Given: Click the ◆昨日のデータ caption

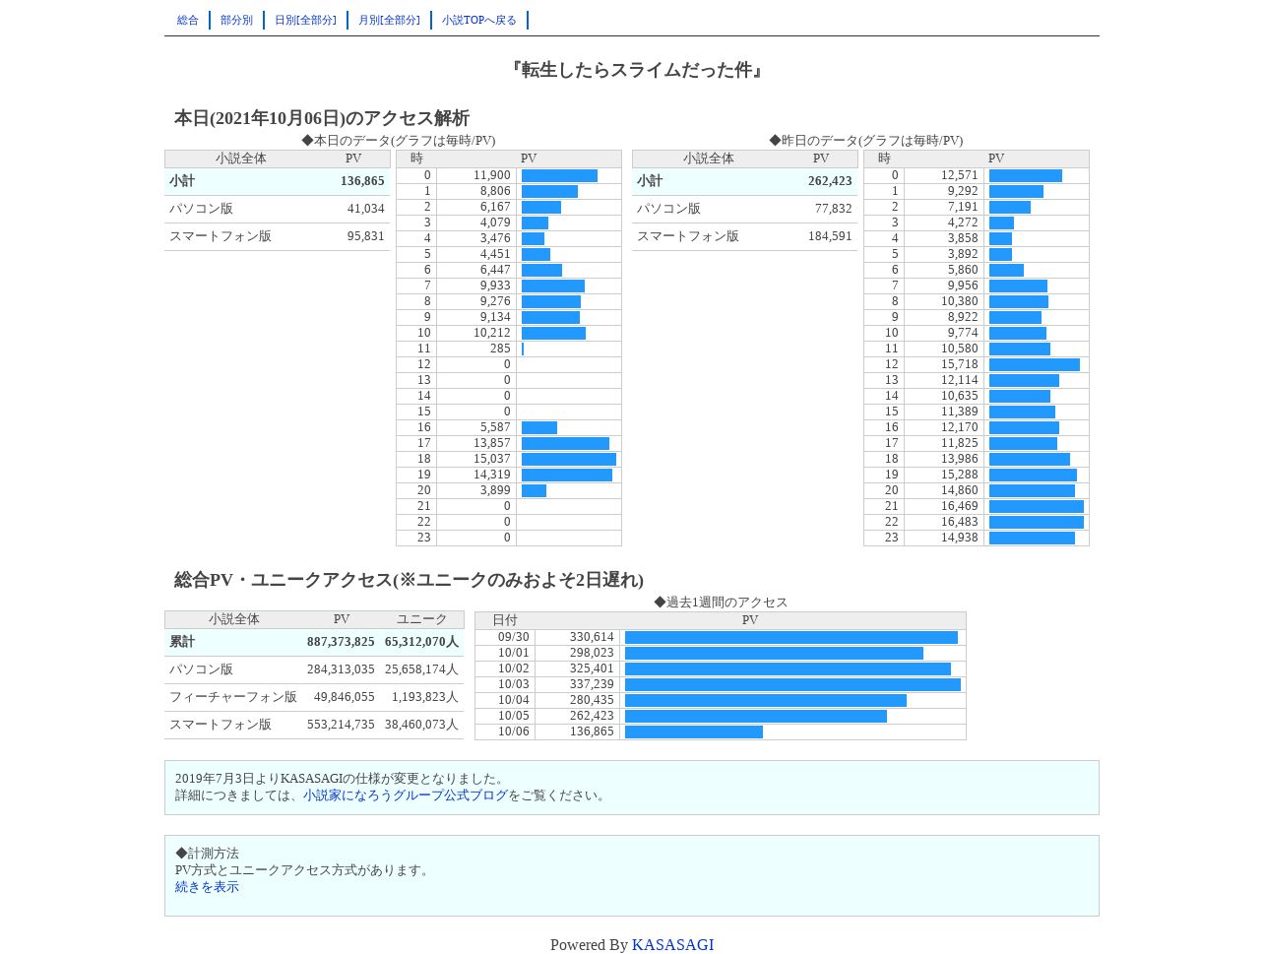Looking at the screenshot, I should tap(865, 141).
